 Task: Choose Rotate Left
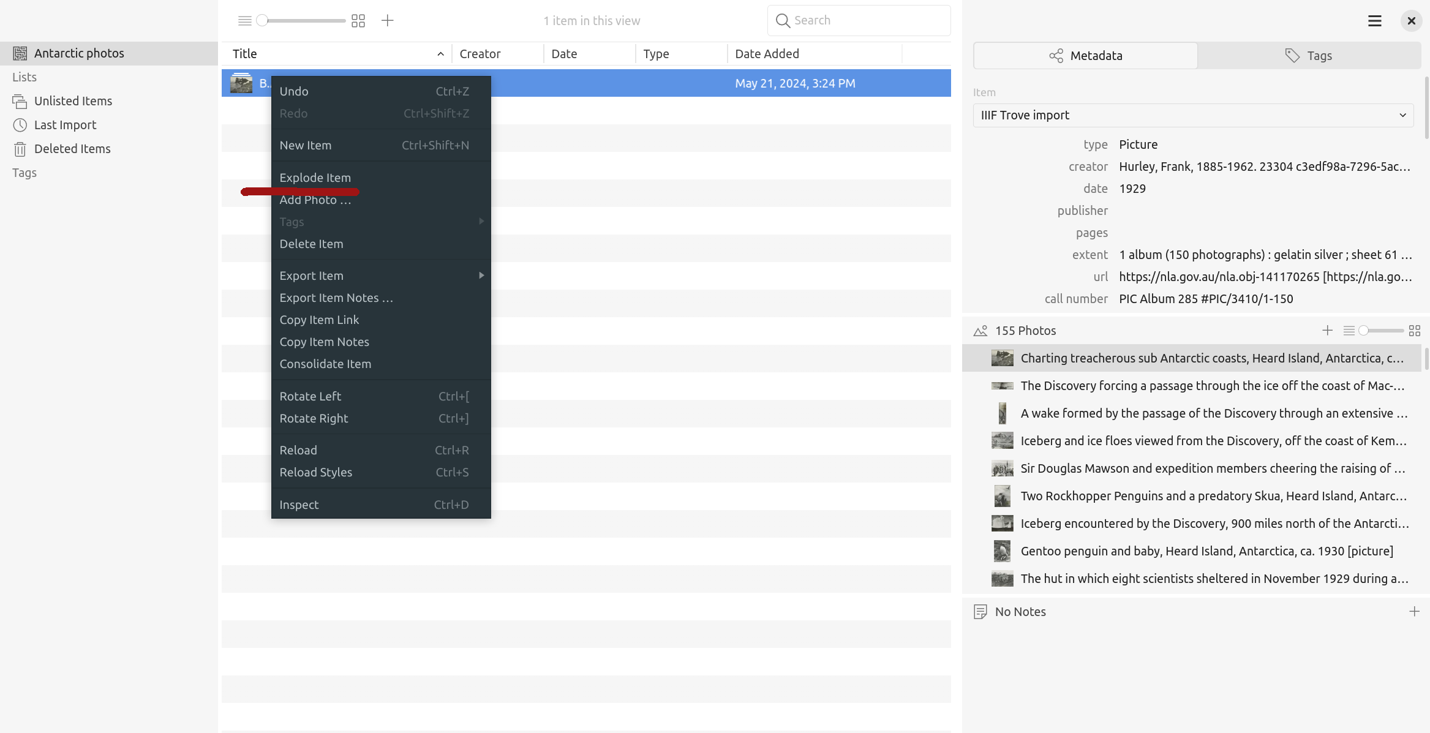381,396
